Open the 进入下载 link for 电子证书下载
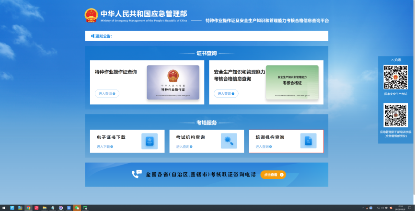 (104, 146)
